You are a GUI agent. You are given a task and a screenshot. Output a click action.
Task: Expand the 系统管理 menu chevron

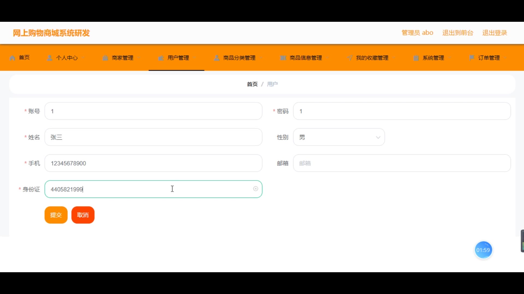(x=450, y=58)
